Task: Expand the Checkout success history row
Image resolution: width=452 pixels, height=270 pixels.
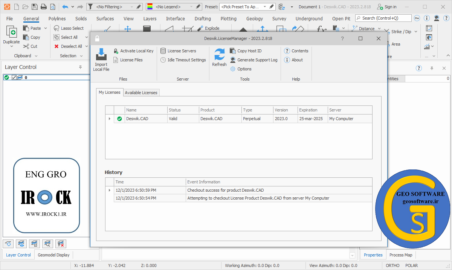Action: point(110,190)
